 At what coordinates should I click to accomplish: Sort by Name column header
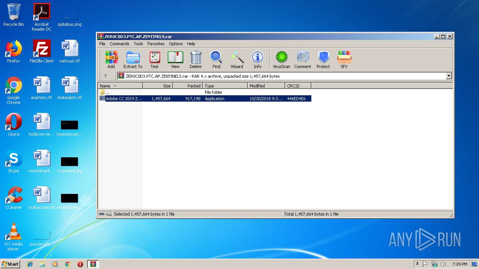tap(120, 86)
